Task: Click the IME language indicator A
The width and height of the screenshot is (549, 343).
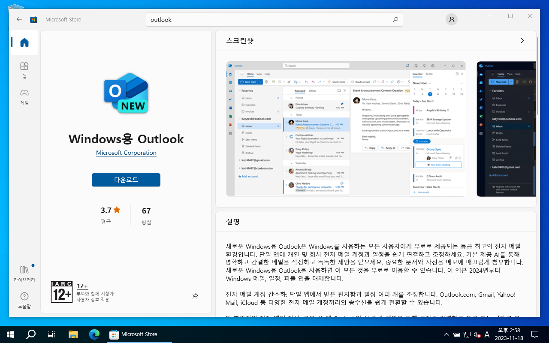Action: click(x=487, y=334)
